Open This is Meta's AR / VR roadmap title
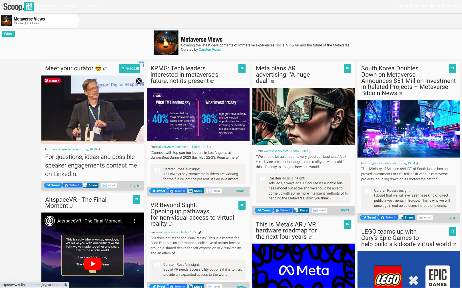The height and width of the screenshot is (288, 462). click(286, 230)
